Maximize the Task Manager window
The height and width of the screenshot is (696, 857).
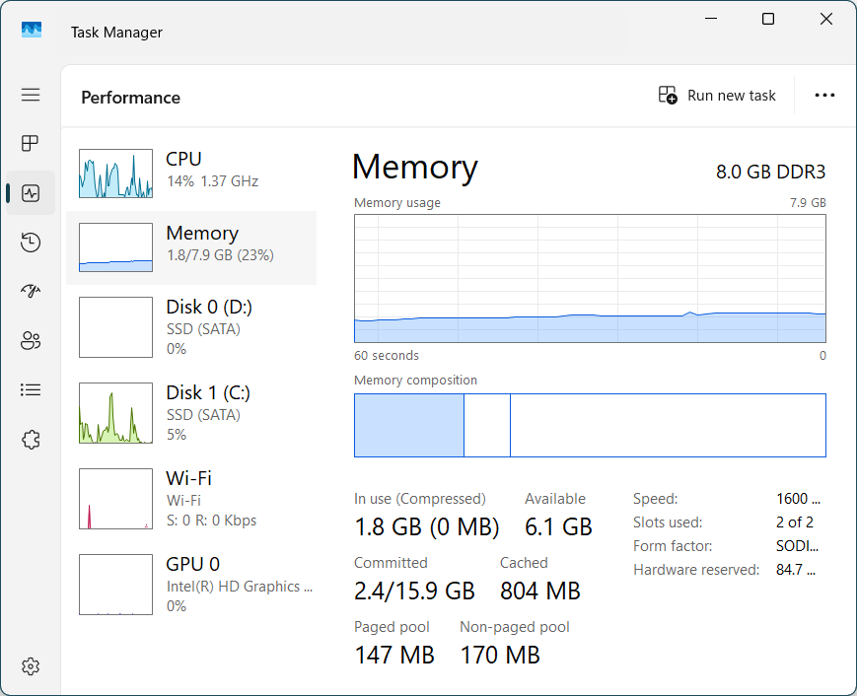768,20
